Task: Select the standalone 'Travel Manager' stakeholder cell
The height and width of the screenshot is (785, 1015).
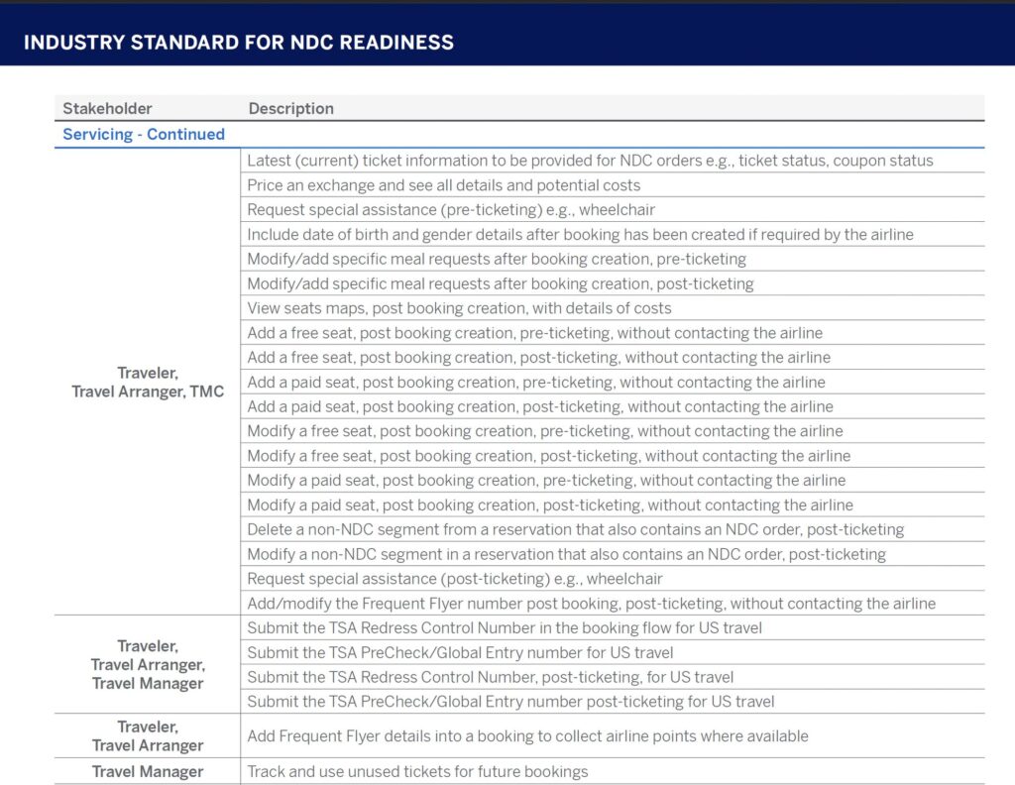Action: pyautogui.click(x=148, y=771)
